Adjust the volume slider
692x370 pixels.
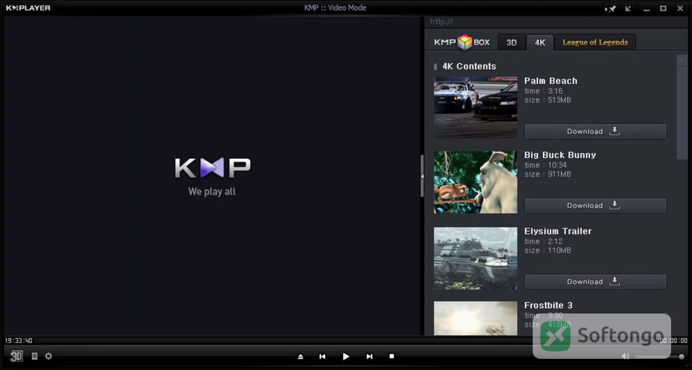tap(660, 357)
